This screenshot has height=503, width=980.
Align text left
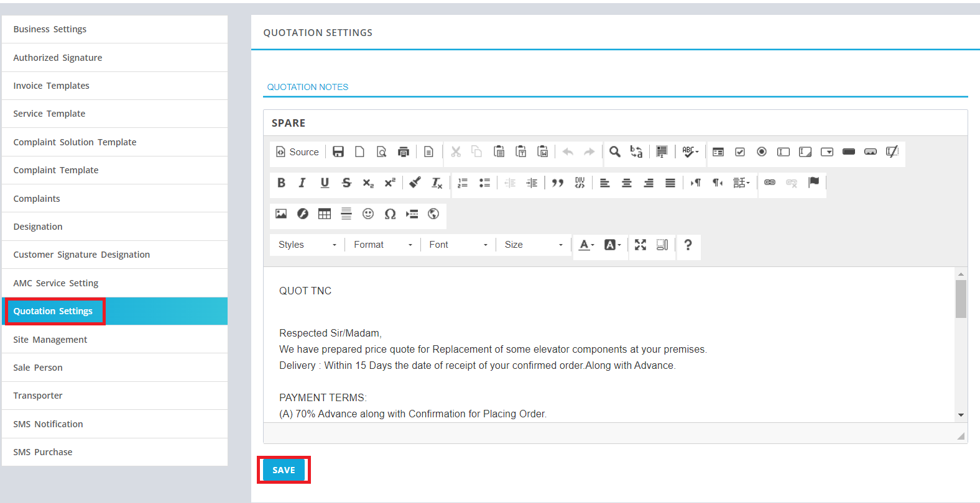[605, 183]
